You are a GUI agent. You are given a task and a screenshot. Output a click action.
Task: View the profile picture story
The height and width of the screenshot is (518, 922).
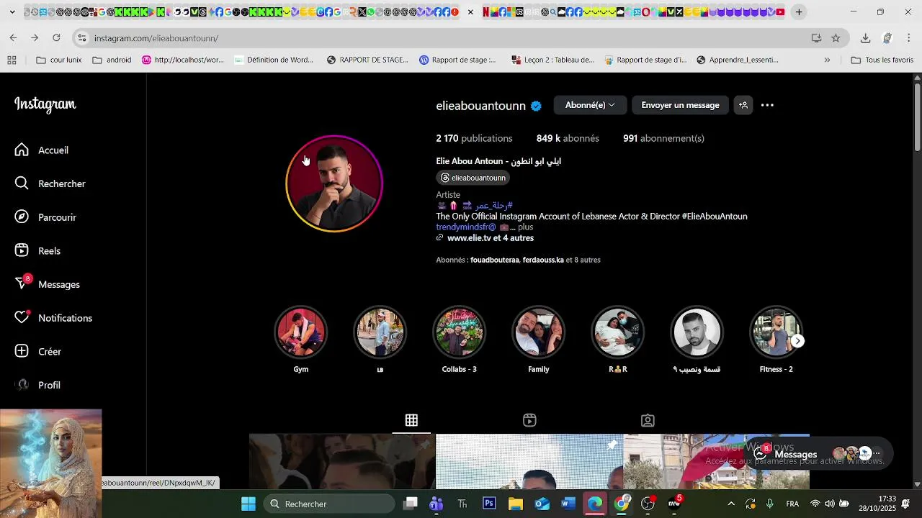334,183
